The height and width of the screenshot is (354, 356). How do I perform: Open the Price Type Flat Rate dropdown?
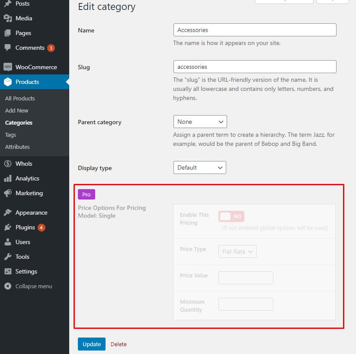point(237,251)
